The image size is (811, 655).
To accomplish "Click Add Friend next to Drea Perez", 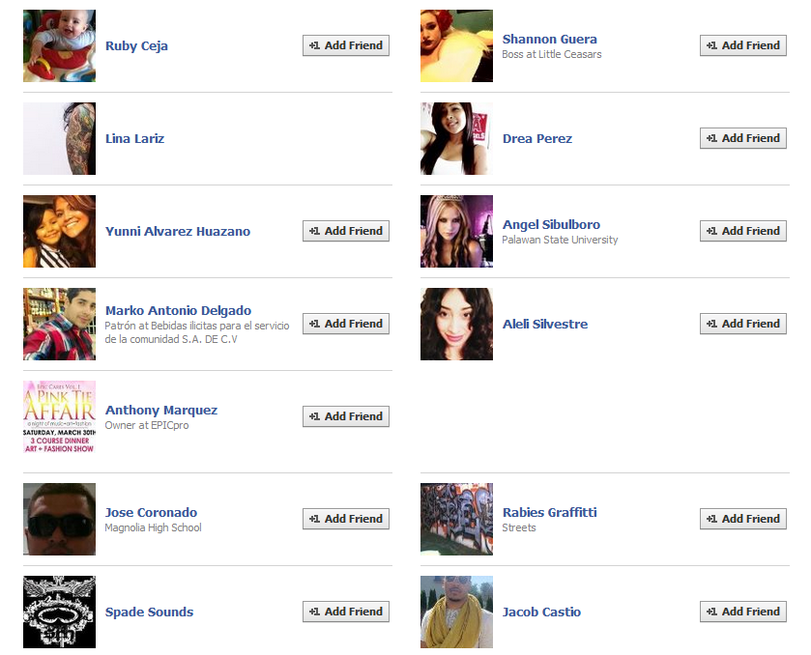I will (742, 138).
